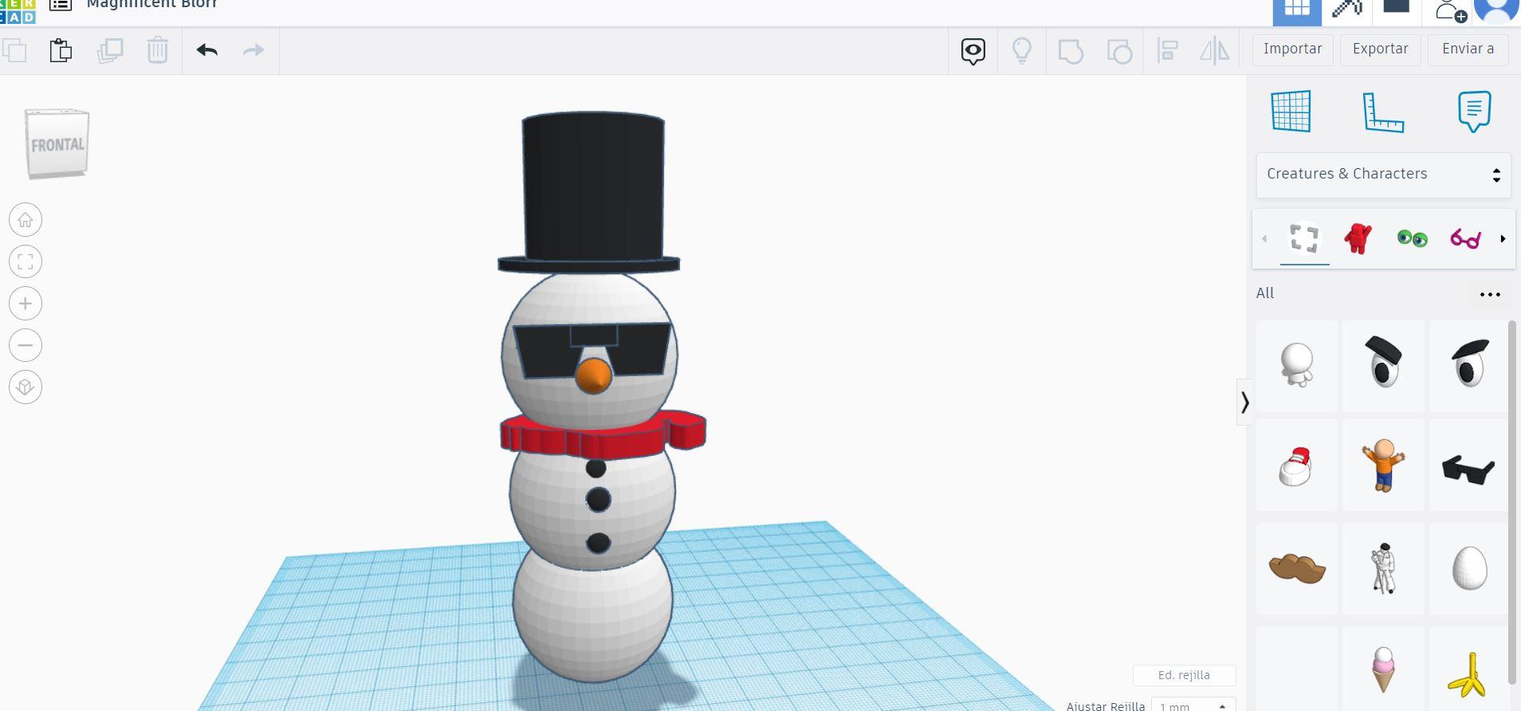Select the snowman's orange carrot nose
This screenshot has height=711, width=1521.
[x=593, y=375]
